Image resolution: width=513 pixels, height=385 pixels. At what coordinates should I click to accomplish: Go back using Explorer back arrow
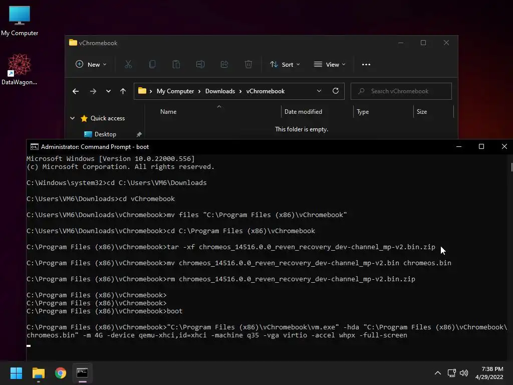76,91
